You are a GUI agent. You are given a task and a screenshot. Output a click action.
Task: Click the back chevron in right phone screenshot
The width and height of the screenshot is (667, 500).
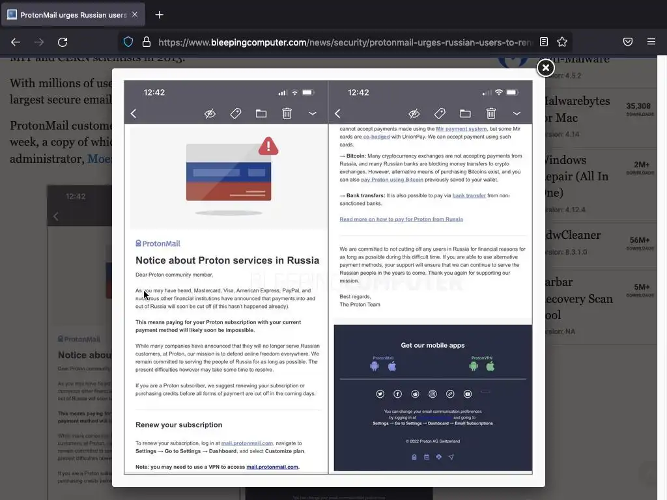338,113
